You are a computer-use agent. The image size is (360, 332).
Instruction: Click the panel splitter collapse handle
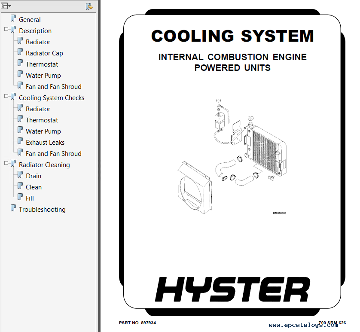[99, 170]
